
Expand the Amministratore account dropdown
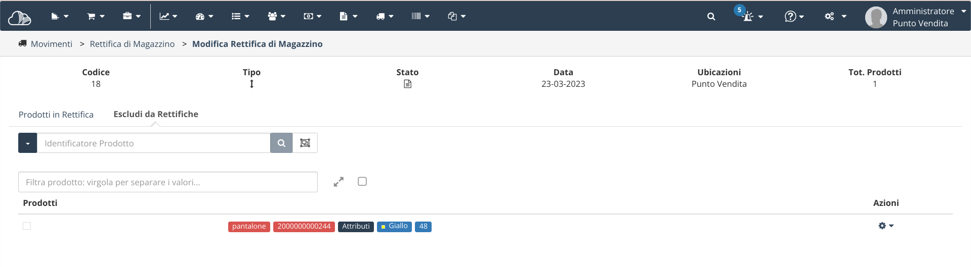click(x=963, y=11)
